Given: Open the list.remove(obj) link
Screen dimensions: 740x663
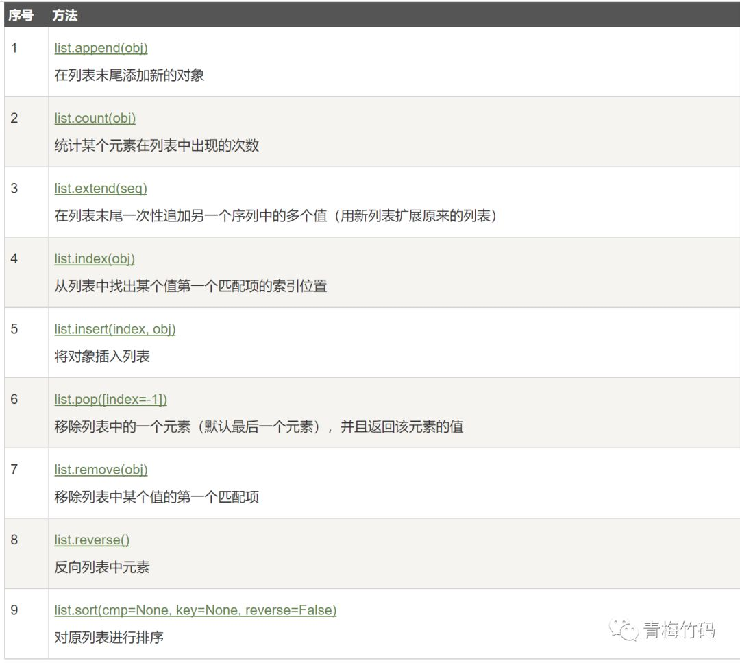Looking at the screenshot, I should pos(100,470).
